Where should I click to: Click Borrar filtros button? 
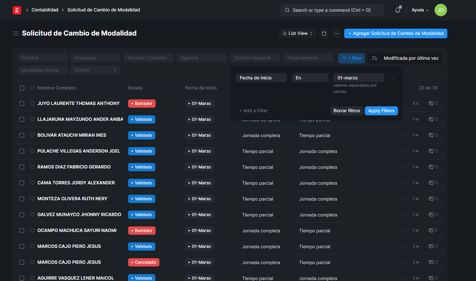click(x=347, y=111)
